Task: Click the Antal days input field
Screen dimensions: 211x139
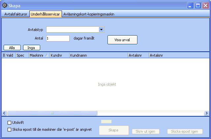Action: point(58,38)
